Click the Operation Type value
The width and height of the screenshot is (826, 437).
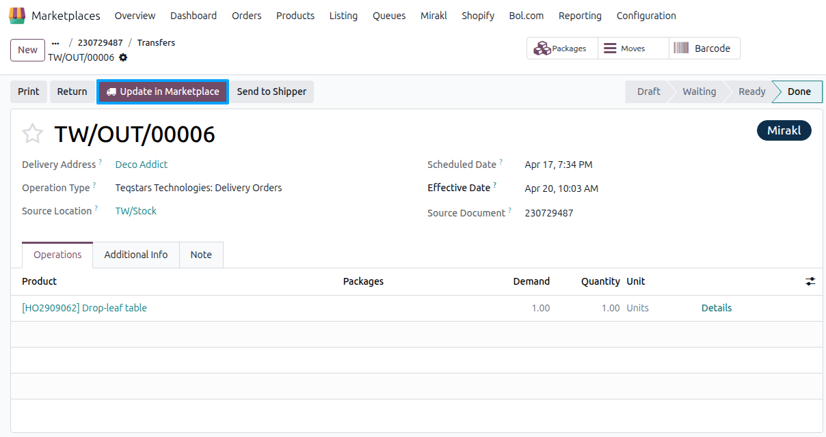(x=198, y=188)
